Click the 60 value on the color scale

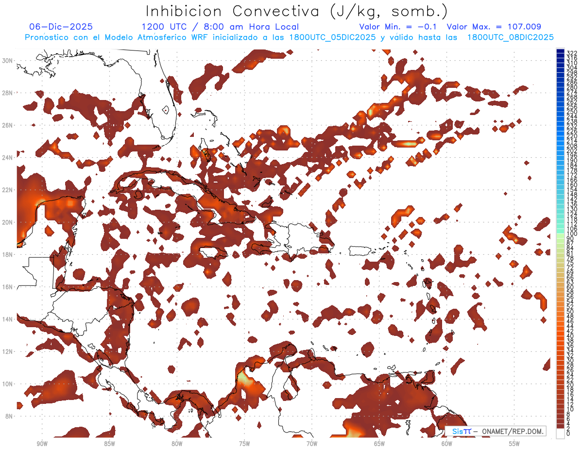(x=570, y=287)
